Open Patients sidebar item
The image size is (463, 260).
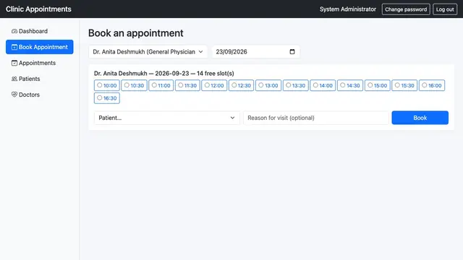click(x=40, y=79)
